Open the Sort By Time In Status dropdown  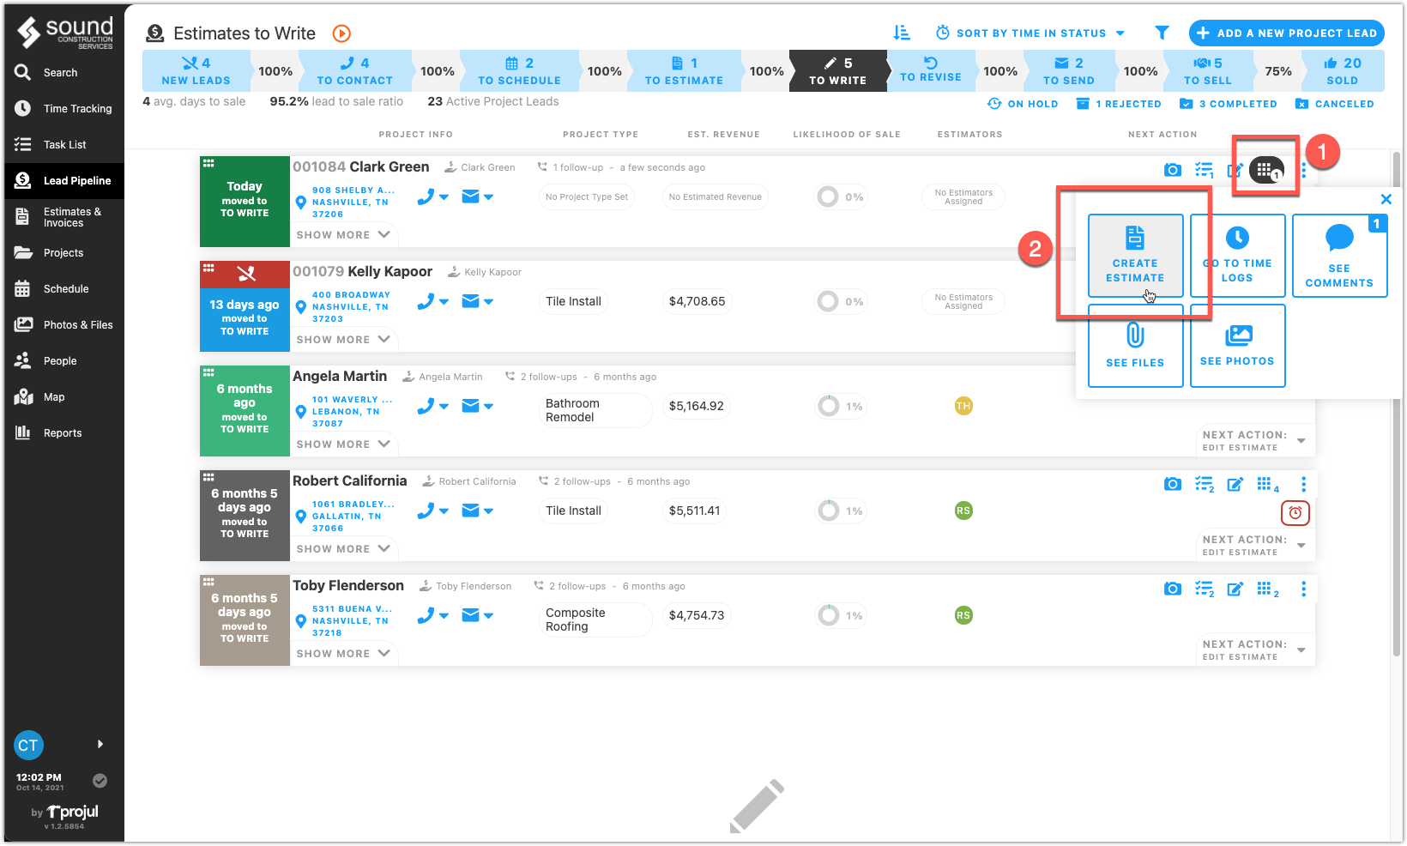(x=1030, y=33)
